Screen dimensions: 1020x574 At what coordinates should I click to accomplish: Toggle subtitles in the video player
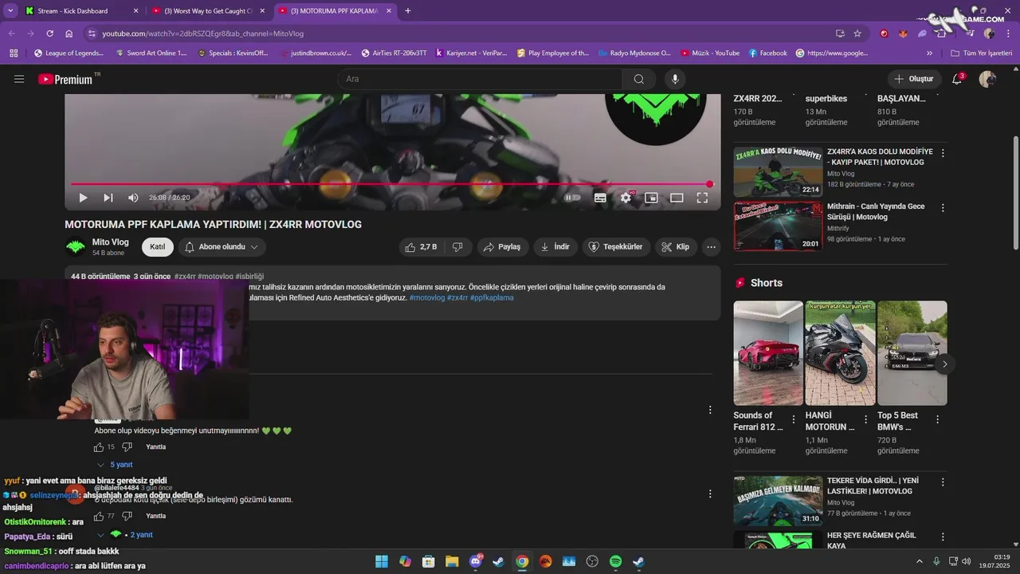(x=600, y=198)
